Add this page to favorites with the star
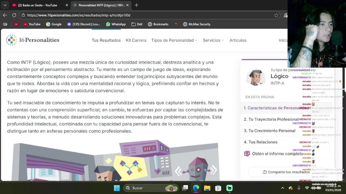This screenshot has width=346, height=194. (x=276, y=15)
